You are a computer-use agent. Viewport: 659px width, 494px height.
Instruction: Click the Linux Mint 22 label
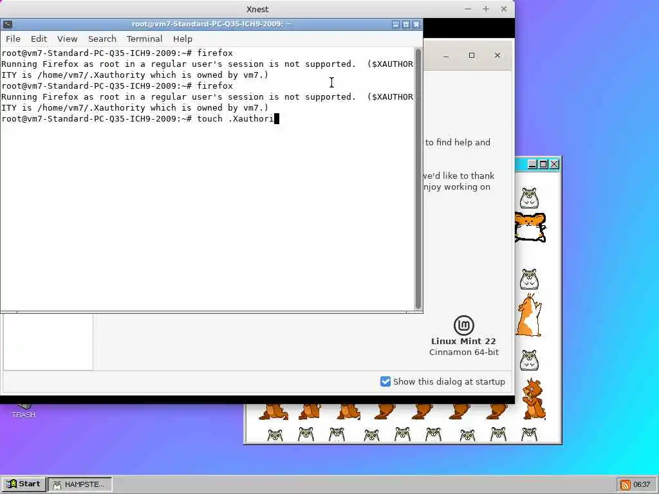[463, 341]
